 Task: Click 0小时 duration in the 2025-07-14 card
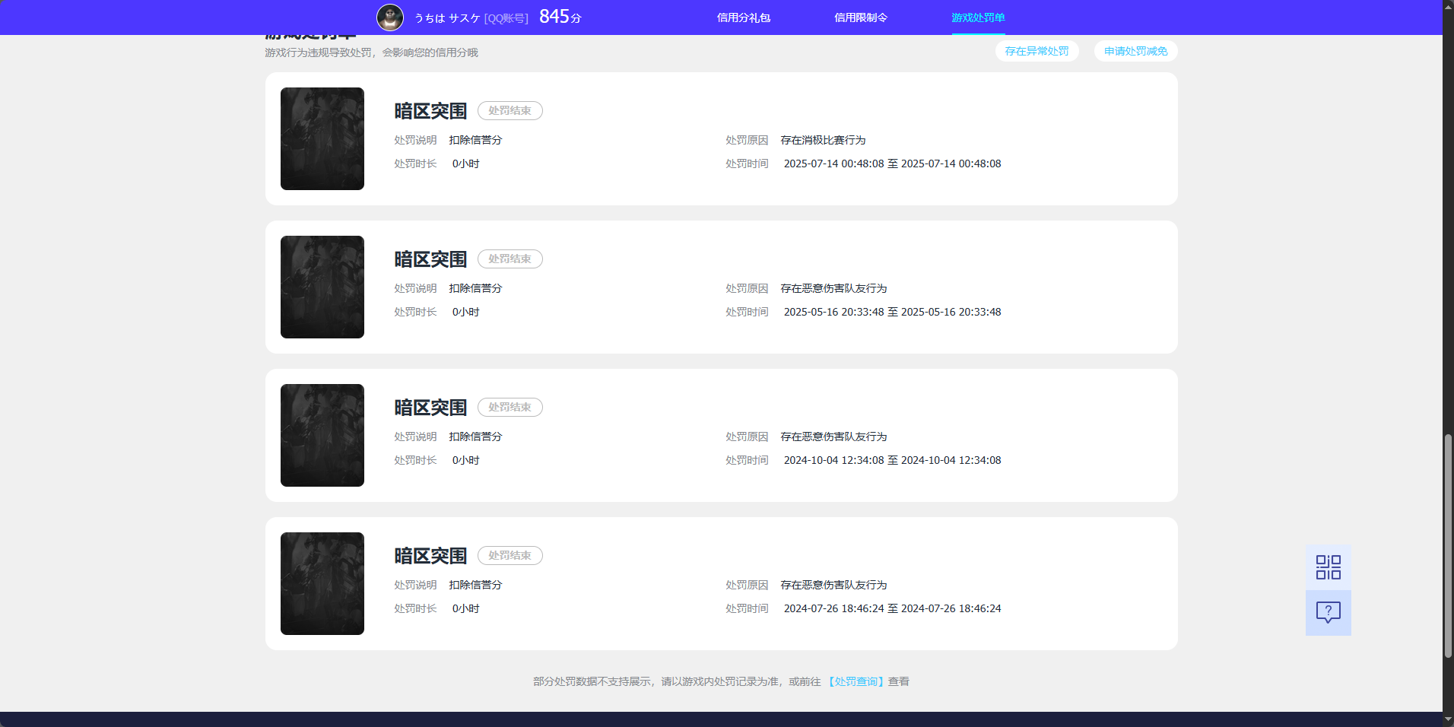coord(466,163)
